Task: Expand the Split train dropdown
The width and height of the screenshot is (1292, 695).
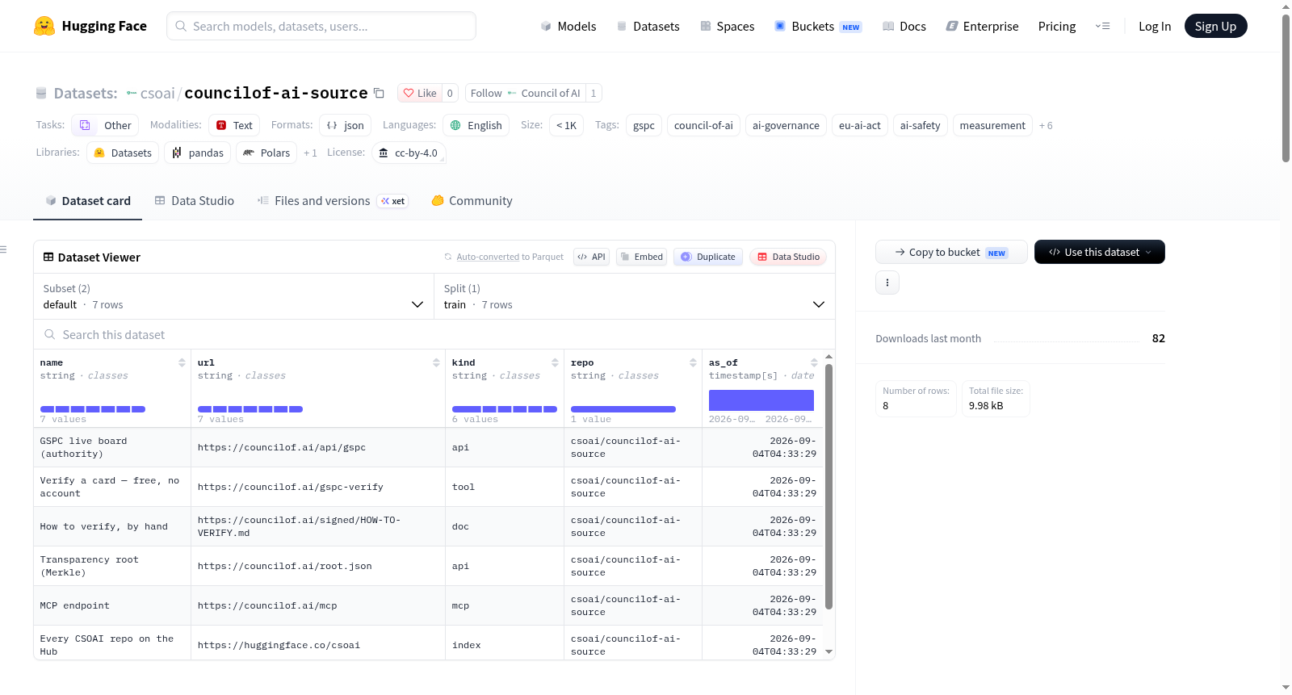Action: click(x=635, y=296)
